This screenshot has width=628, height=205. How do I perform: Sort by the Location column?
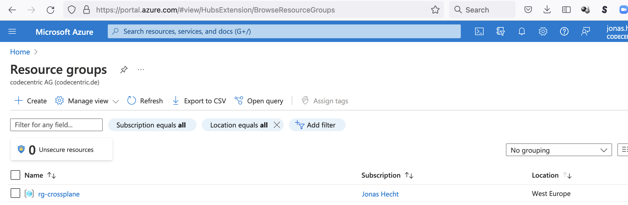(x=552, y=175)
